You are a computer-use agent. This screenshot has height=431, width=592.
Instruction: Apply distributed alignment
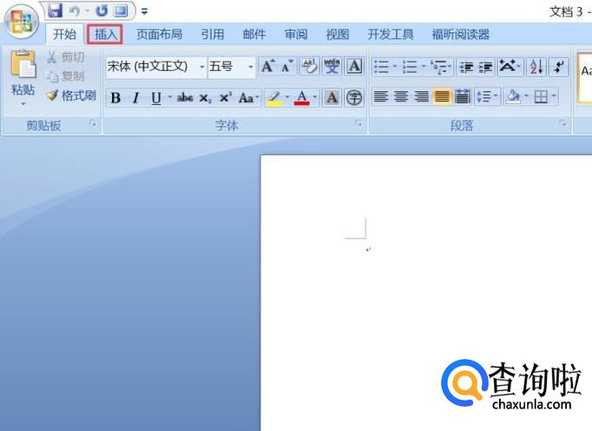462,97
